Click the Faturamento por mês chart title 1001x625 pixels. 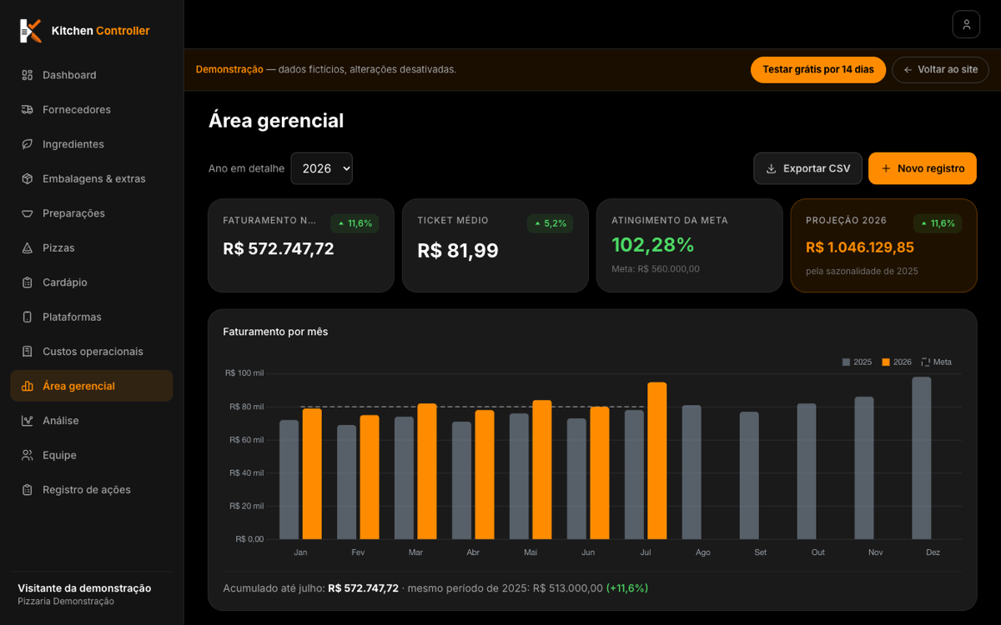275,332
